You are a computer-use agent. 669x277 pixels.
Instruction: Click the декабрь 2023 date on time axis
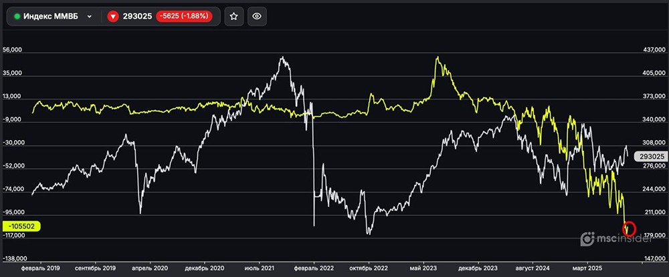[478, 269]
